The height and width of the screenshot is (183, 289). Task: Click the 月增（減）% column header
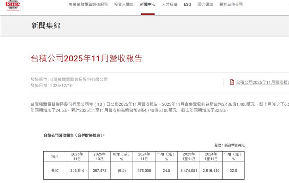[122, 156]
